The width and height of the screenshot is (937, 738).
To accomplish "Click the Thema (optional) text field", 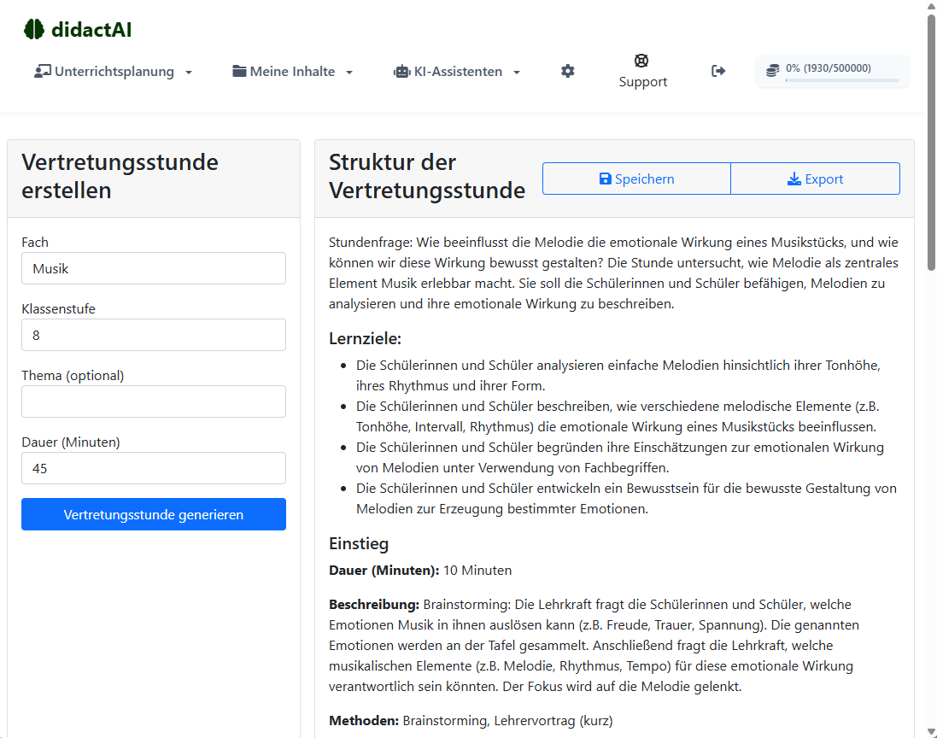I will point(154,401).
